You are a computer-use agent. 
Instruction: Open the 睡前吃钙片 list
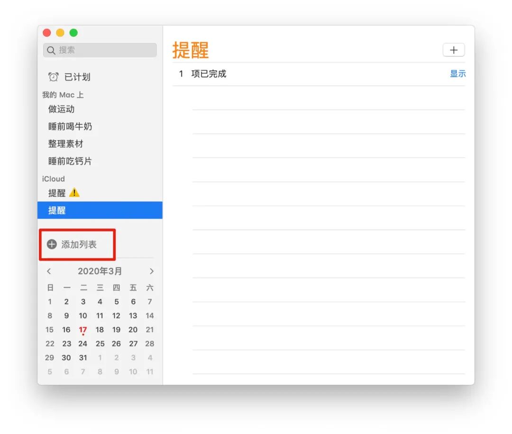(70, 161)
